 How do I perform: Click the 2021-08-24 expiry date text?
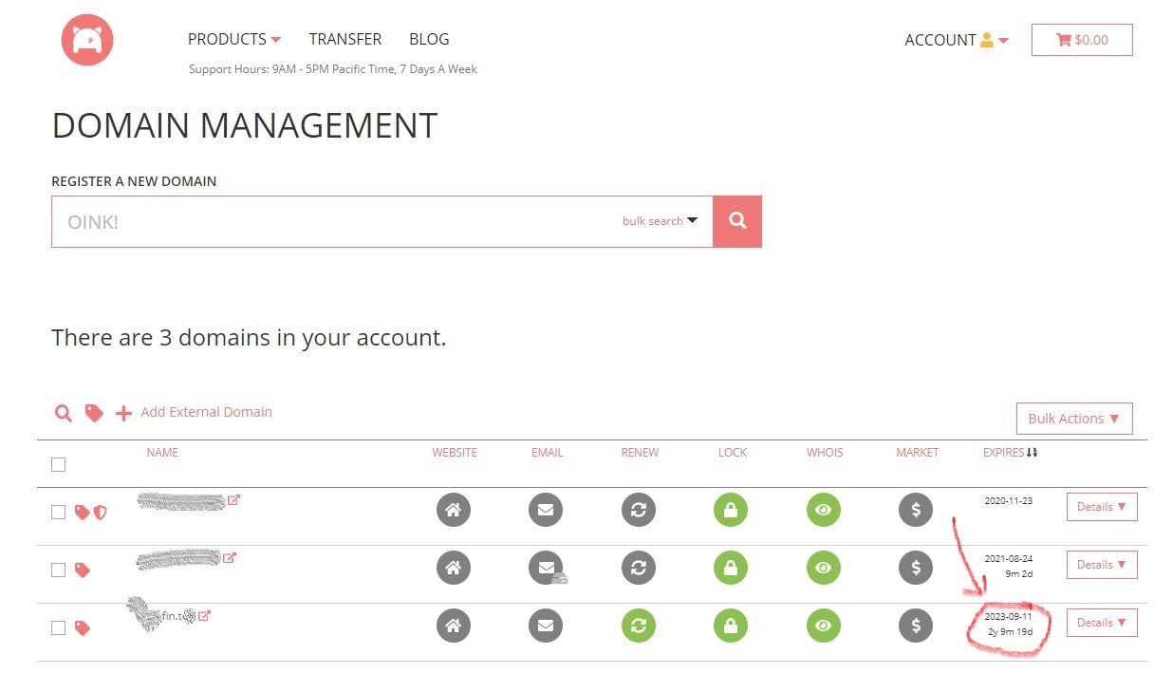[x=1008, y=559]
